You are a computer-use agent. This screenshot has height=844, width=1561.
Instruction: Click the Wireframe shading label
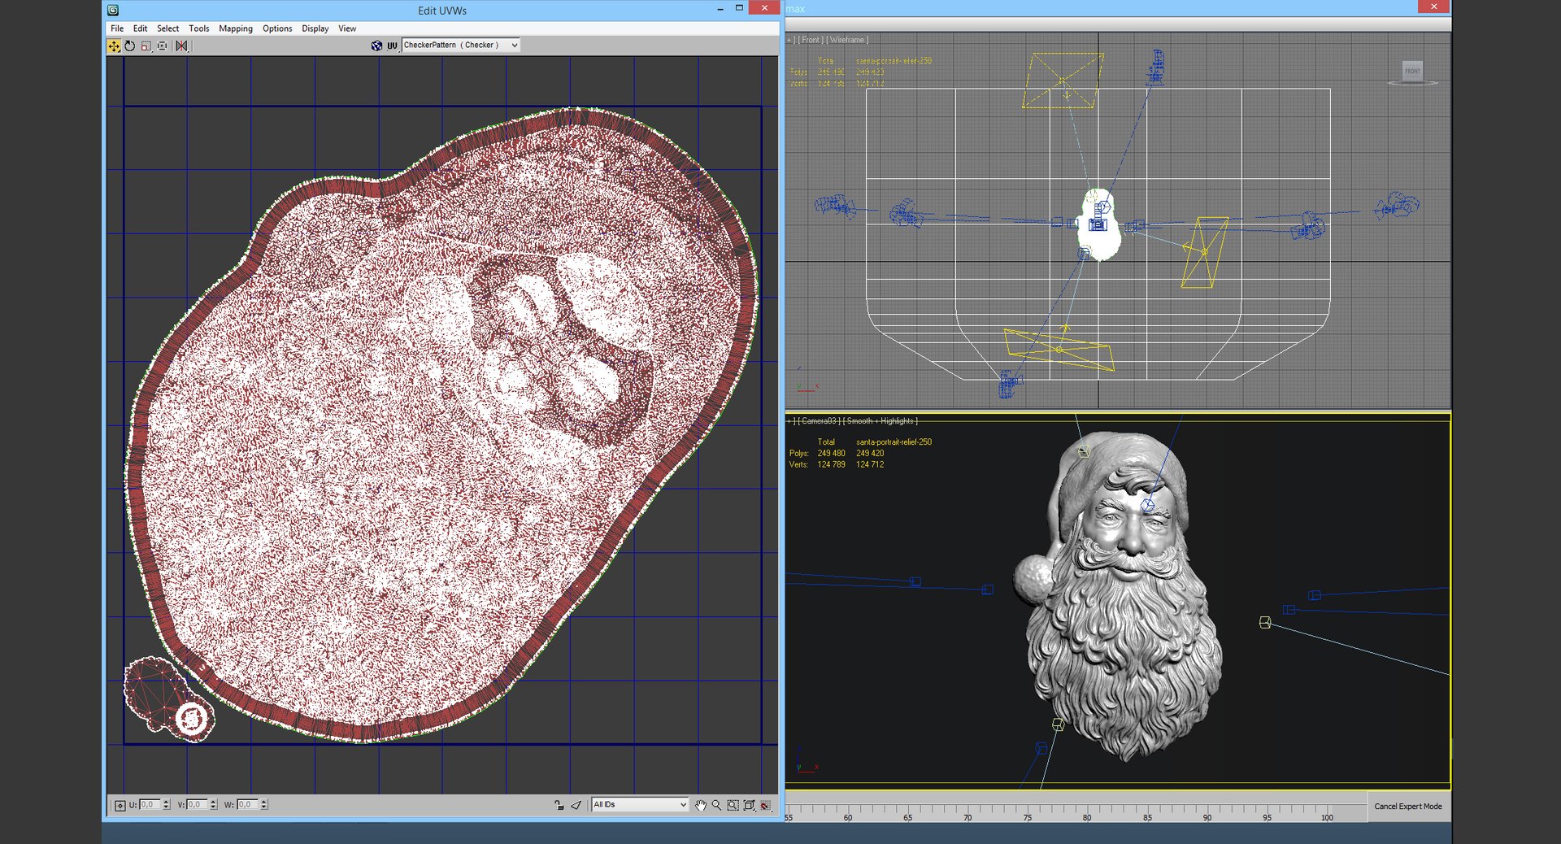[x=848, y=40]
